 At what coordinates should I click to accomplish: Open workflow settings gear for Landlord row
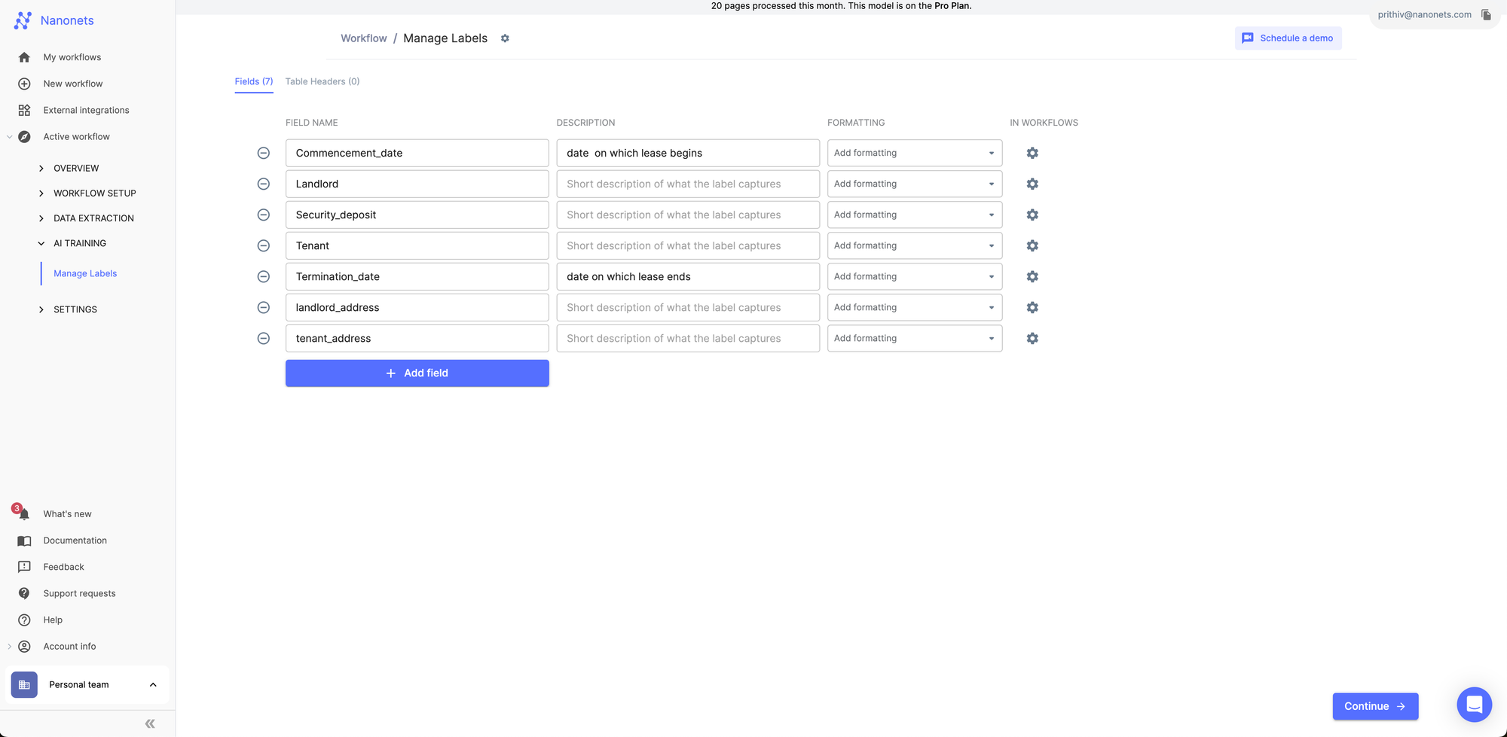[1032, 183]
